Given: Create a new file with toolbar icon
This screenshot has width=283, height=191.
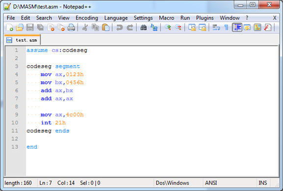Looking at the screenshot, I should 10,27.
